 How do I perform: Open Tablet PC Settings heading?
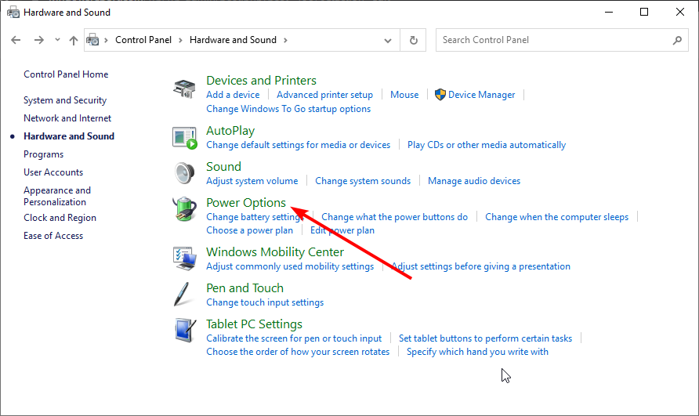(x=254, y=324)
